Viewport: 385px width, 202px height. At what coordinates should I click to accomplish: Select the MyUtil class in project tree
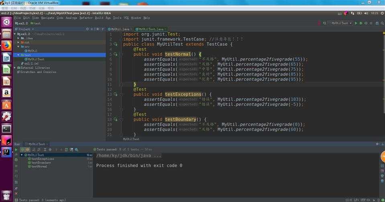[31, 51]
